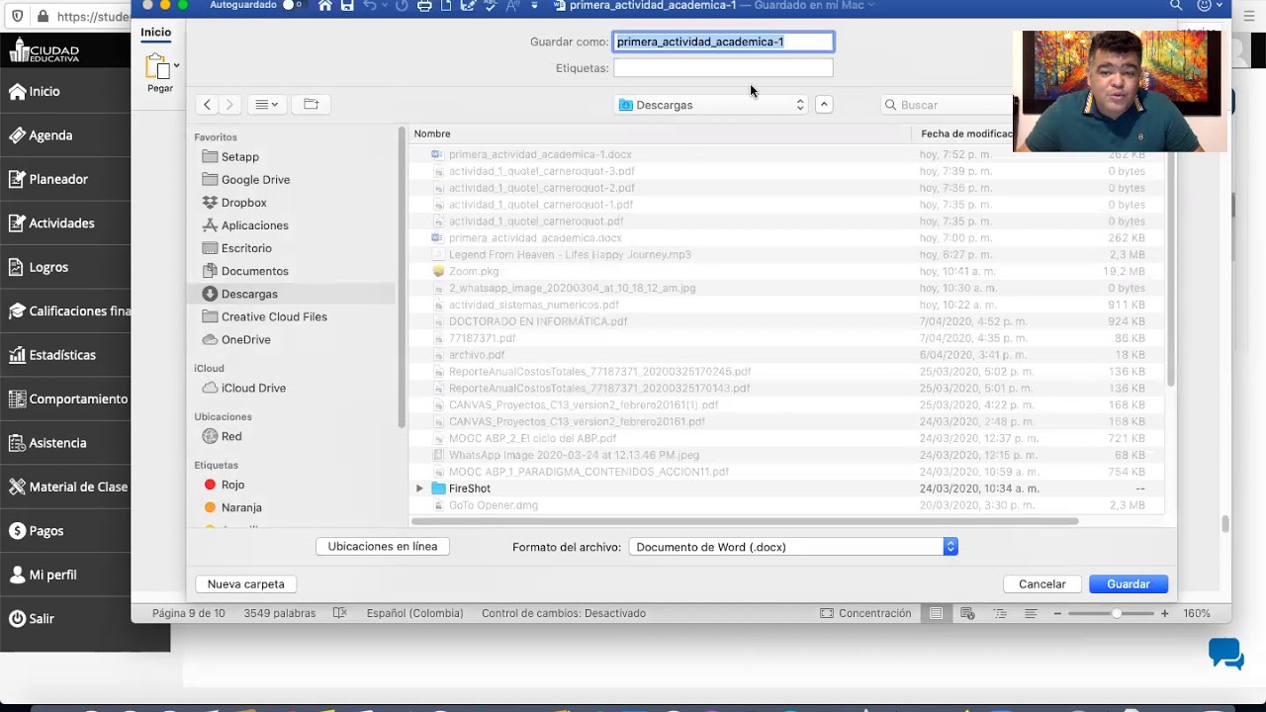Open the Pegar clipboard icon
Viewport: 1266px width, 712px height.
(159, 67)
